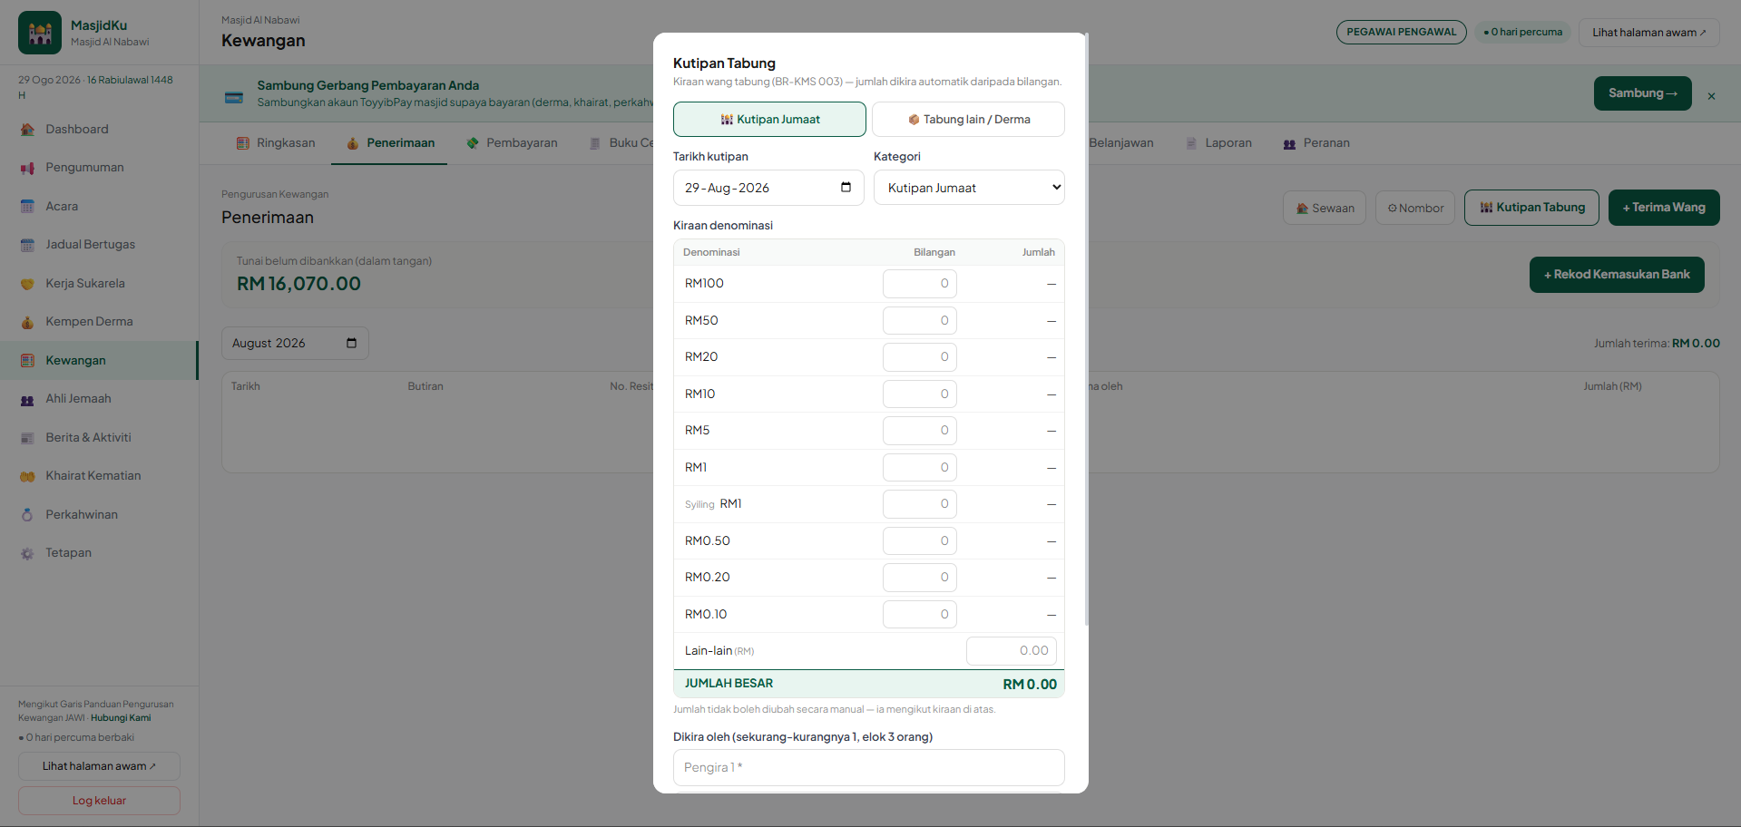Click the dialog's vertical scrollbar

[x=1086, y=331]
